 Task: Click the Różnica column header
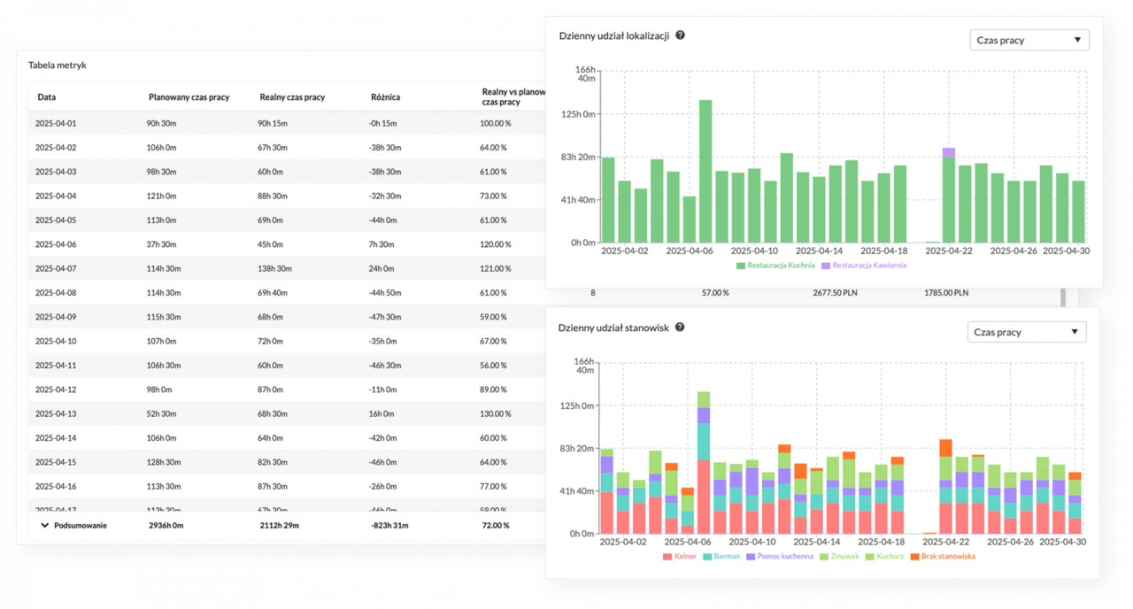point(385,97)
